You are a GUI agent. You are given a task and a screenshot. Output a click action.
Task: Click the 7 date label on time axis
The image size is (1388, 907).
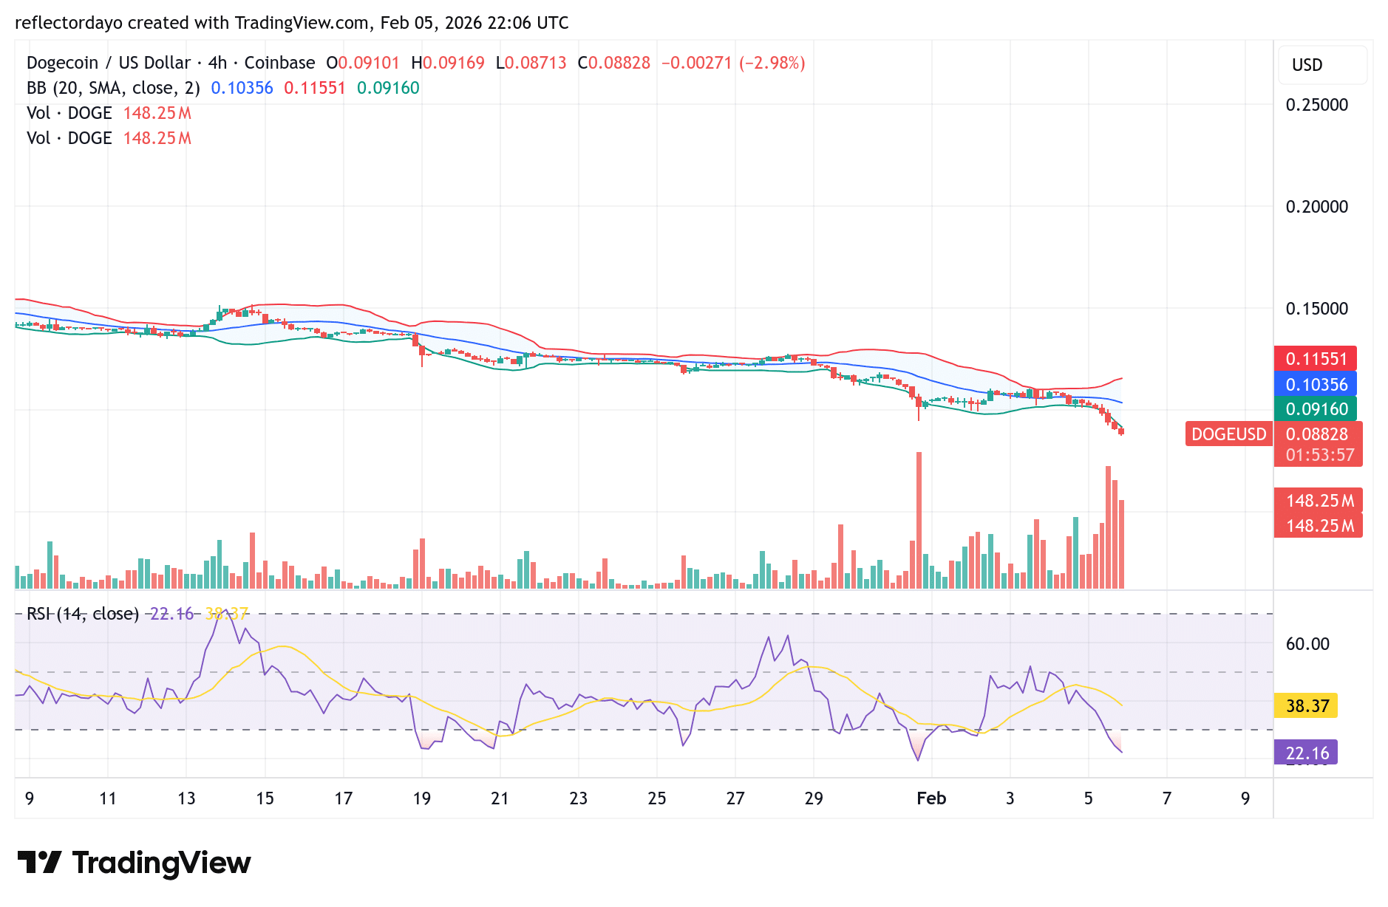point(1167,798)
